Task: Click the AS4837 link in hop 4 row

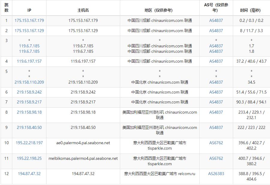Action: [x=216, y=61]
